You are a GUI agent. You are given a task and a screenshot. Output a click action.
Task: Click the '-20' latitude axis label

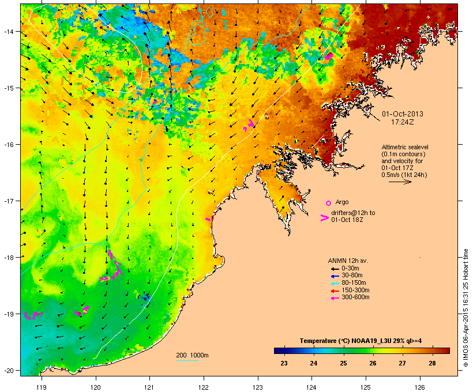8,370
